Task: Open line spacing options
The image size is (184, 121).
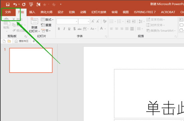Action: 142,21
